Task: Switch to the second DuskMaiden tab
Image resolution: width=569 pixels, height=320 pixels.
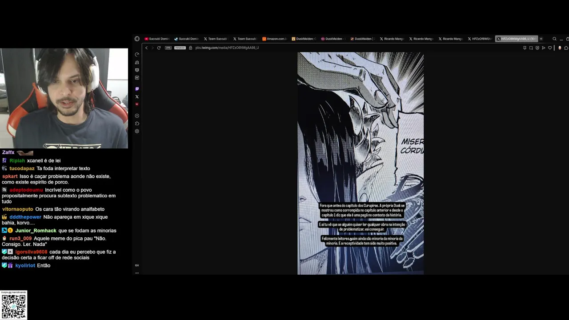Action: click(x=333, y=39)
